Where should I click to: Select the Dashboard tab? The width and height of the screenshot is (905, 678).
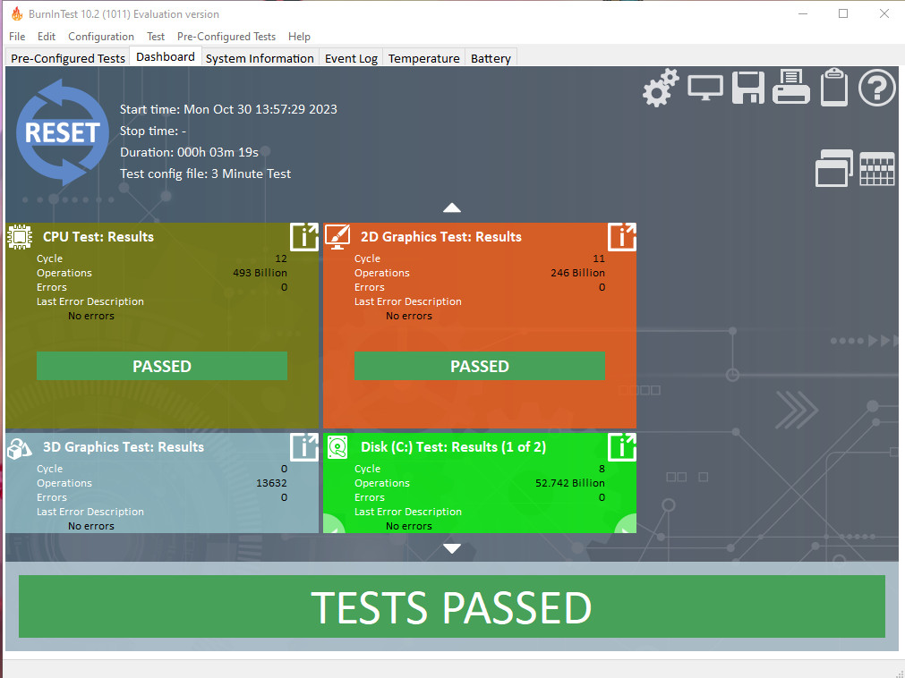166,56
